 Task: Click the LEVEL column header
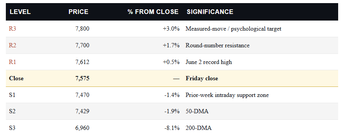coord(20,12)
